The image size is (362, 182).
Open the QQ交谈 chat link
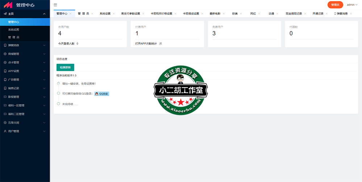[x=101, y=94]
